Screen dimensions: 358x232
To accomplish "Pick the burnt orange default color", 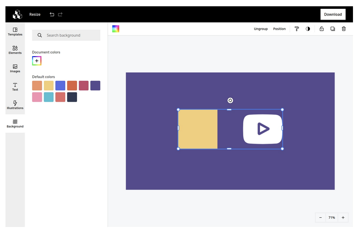I will (72, 85).
